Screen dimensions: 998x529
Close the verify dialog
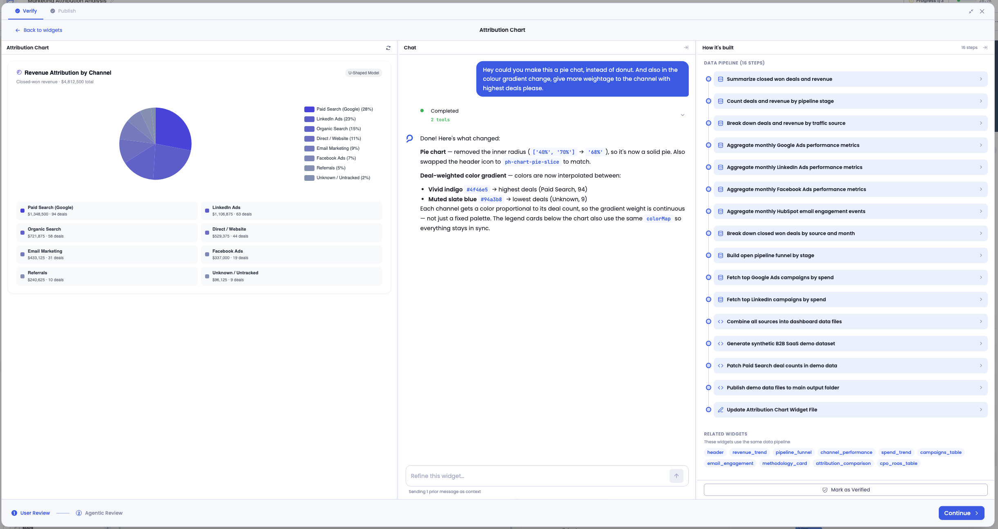coord(982,11)
